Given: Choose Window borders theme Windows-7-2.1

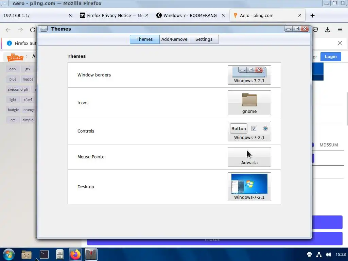Looking at the screenshot, I should 249,75.
